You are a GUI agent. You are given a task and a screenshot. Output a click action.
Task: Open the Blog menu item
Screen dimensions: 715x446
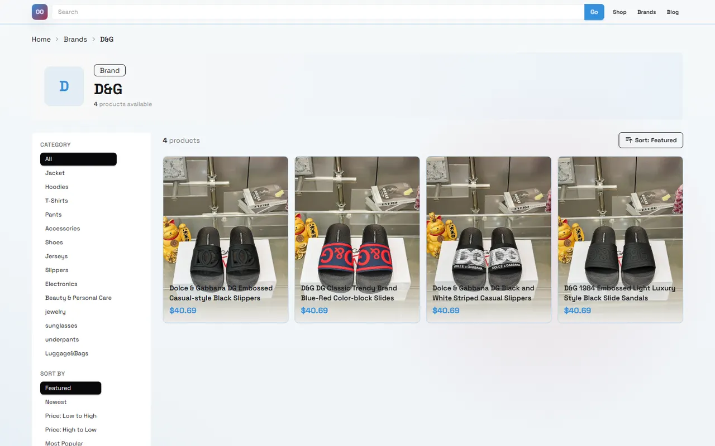tap(673, 12)
